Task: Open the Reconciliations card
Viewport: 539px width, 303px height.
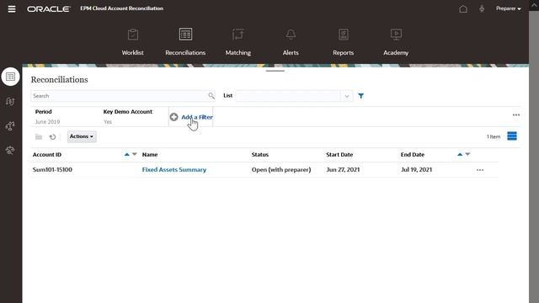Action: (185, 42)
